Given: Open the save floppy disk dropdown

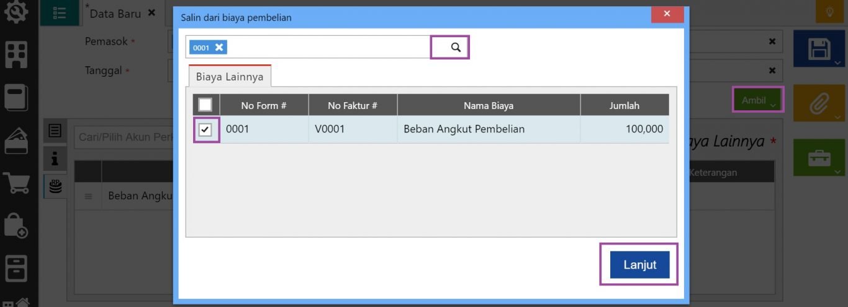Looking at the screenshot, I should tap(819, 49).
